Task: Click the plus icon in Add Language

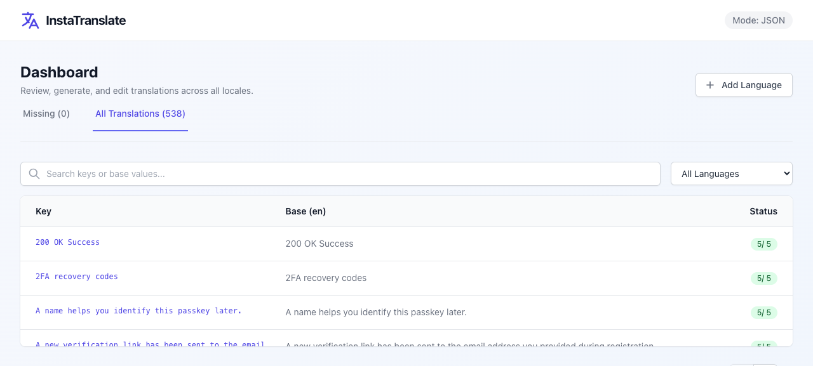Action: (710, 85)
